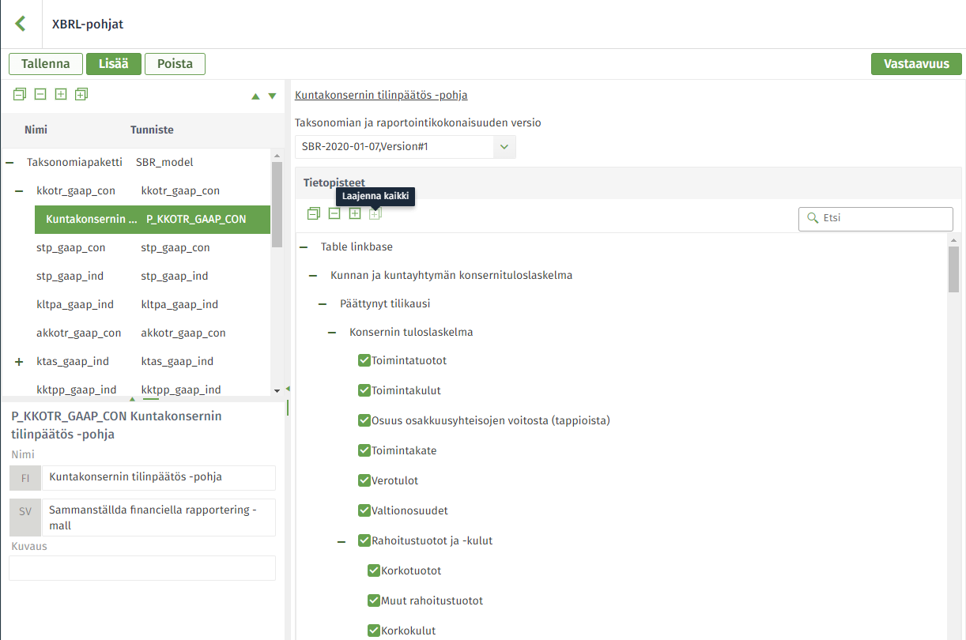Click SBR_model identifier text
Screen dimensions: 966x640
pyautogui.click(x=164, y=162)
